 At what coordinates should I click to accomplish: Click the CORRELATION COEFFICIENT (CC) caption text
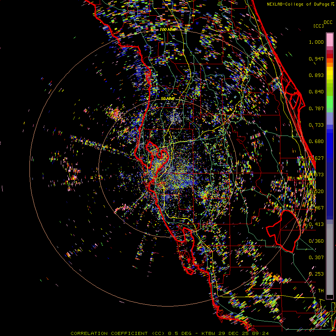[x=118, y=333]
